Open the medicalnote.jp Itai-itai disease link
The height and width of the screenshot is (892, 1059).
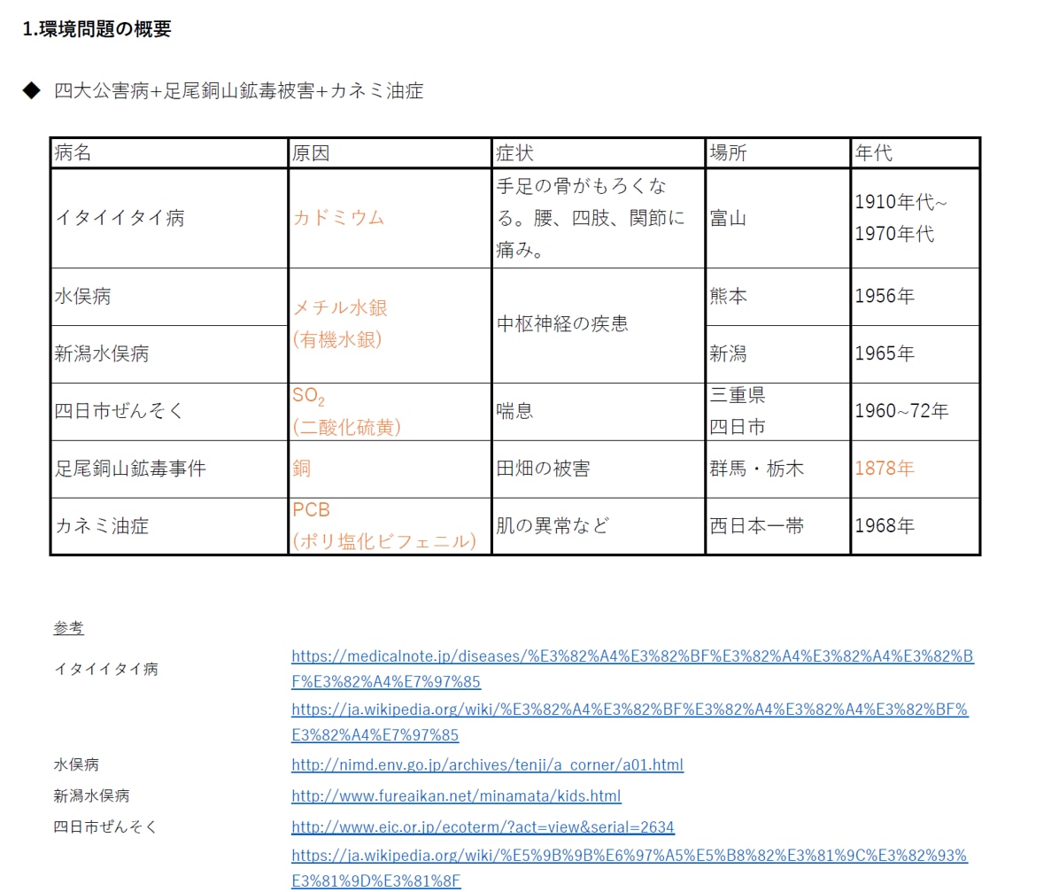point(632,668)
